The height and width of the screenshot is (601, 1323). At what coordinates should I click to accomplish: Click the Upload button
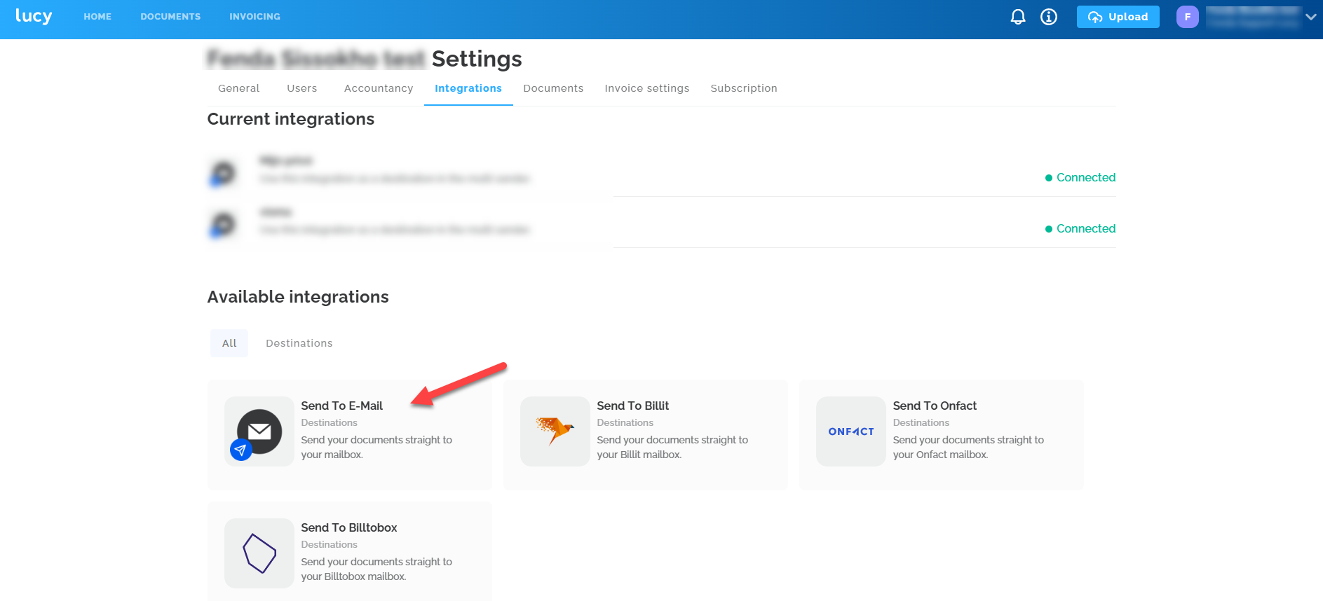(1118, 17)
